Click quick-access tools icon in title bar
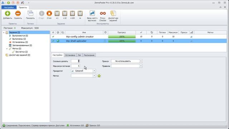 (x=22, y=3)
